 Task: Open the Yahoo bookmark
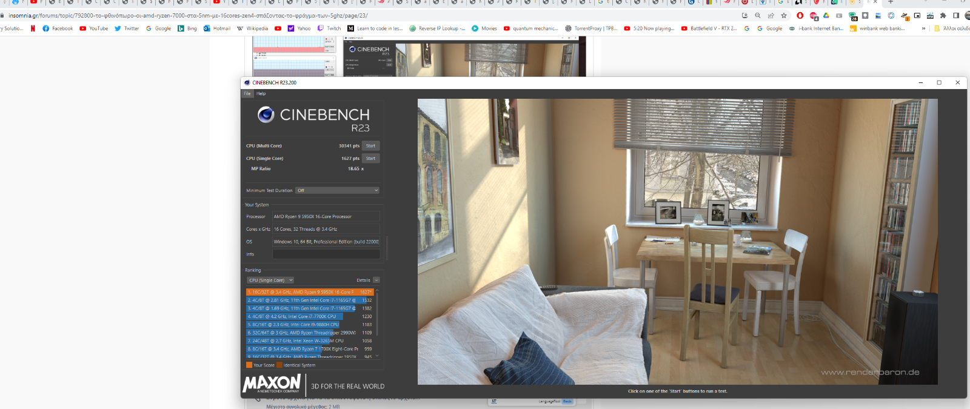click(299, 28)
